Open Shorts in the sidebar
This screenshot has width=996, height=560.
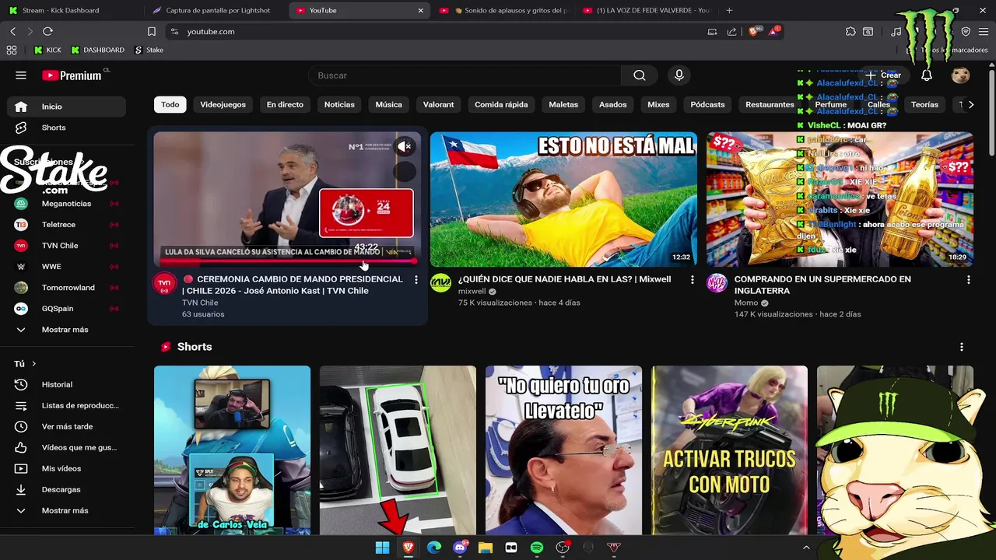click(66, 128)
